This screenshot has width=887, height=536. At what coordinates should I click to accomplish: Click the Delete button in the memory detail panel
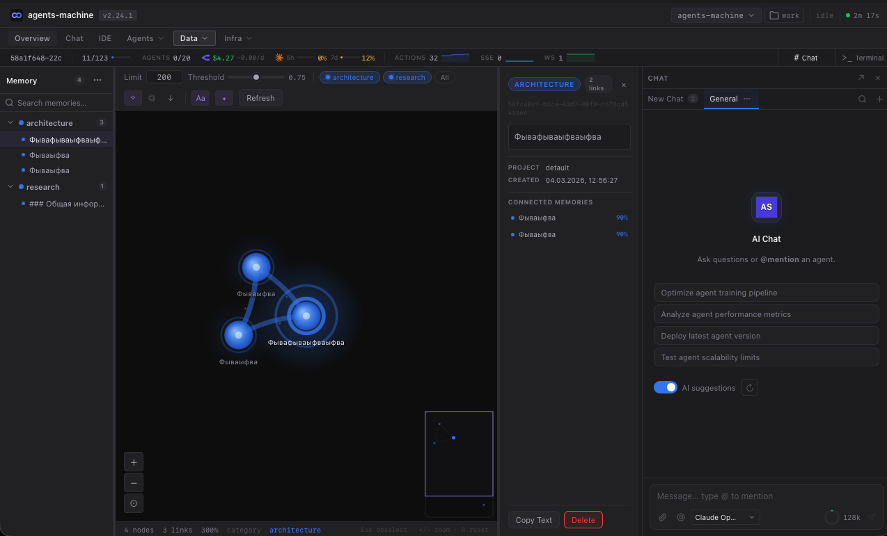[x=583, y=519]
